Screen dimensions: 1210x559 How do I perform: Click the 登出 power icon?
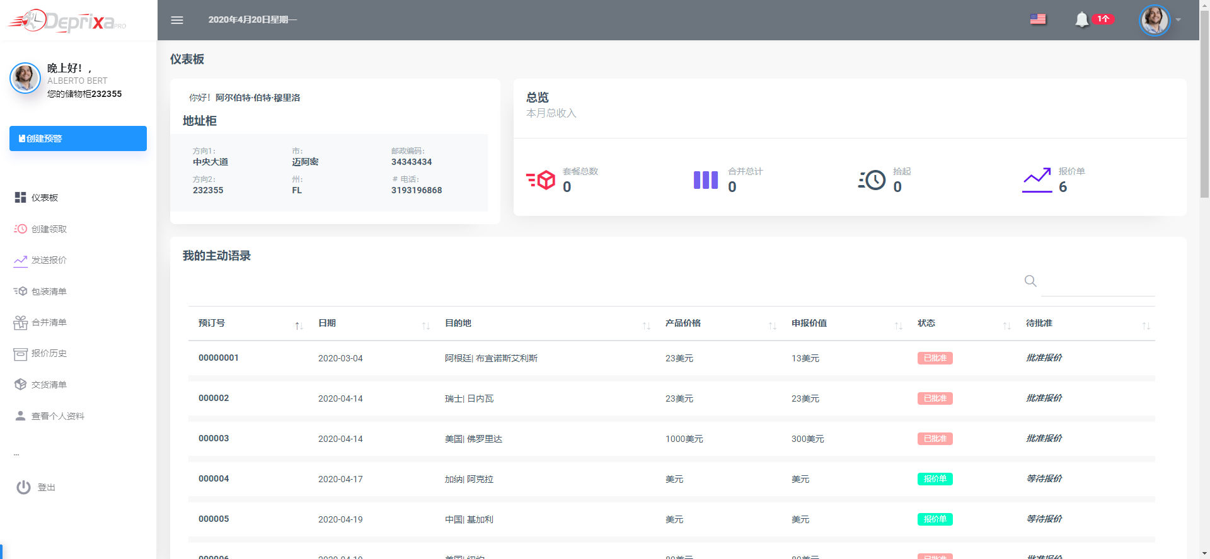(x=23, y=487)
